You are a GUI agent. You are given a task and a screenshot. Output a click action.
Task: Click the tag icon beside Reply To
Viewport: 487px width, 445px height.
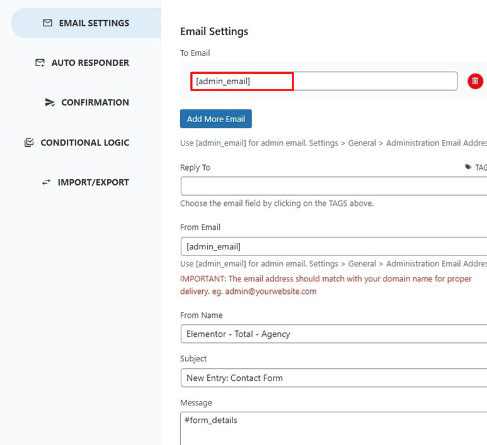coord(468,167)
